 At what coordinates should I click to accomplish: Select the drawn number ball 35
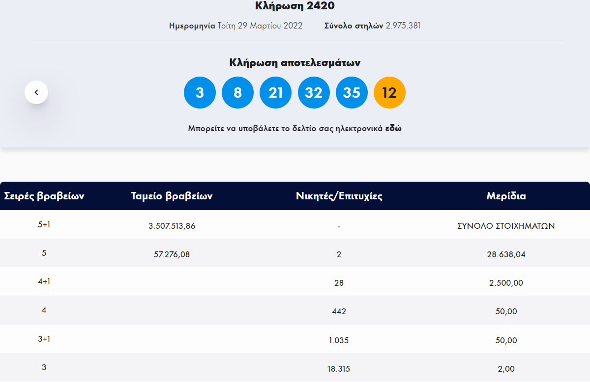click(x=352, y=92)
